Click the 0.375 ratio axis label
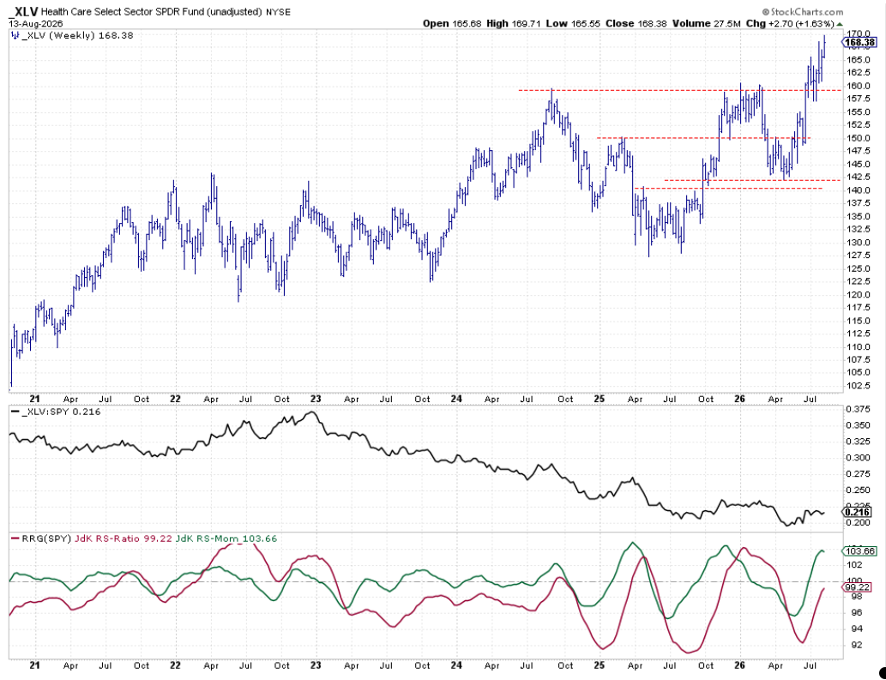 [858, 410]
